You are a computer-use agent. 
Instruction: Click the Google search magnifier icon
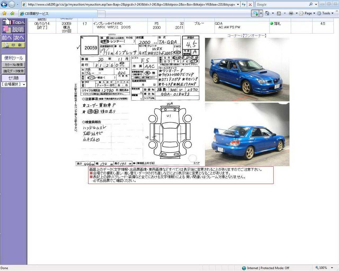[311, 4]
